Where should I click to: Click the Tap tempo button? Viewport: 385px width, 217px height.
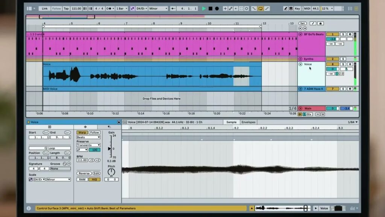66,8
